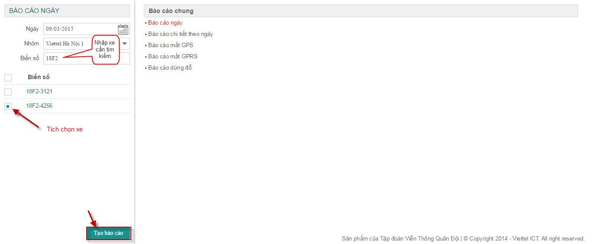This screenshot has width=592, height=244.
Task: Check the box for vehicle 18F2-3121
Action: tap(8, 92)
